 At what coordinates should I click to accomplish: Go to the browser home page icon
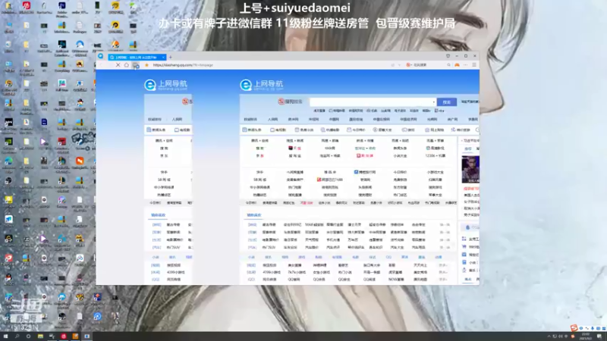pyautogui.click(x=127, y=65)
